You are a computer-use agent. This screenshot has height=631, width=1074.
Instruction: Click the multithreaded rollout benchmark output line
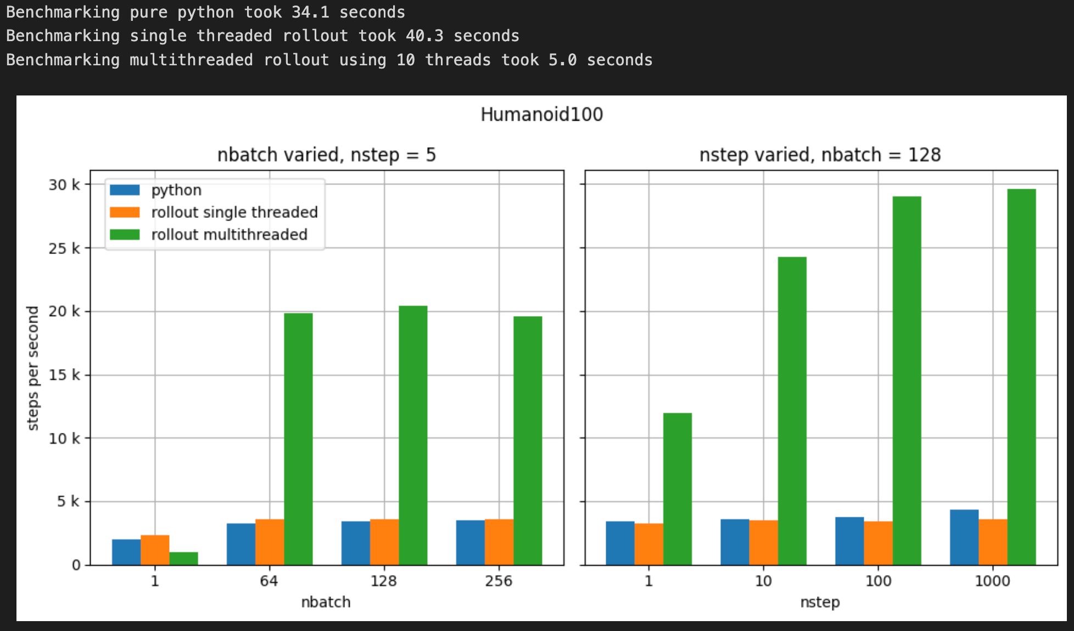[329, 60]
